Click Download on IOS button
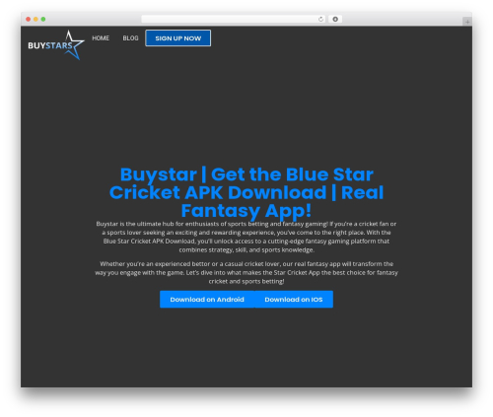Screen dimensions: 493x417 click(294, 300)
